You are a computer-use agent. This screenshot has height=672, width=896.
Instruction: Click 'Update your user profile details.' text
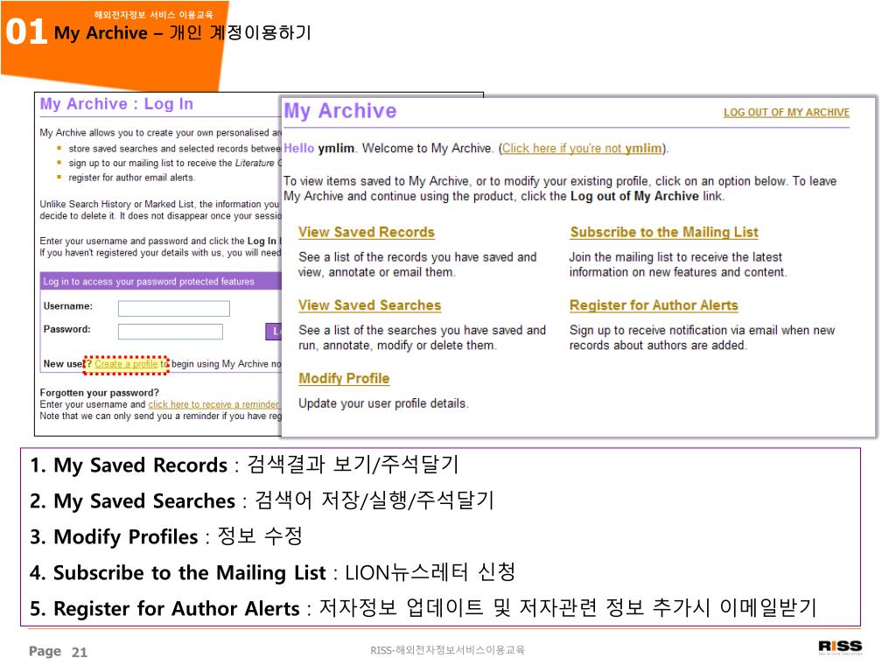pyautogui.click(x=383, y=403)
